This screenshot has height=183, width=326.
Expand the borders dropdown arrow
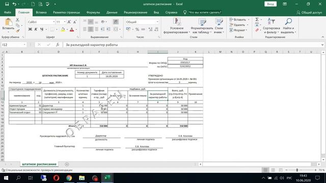[x=57, y=29]
